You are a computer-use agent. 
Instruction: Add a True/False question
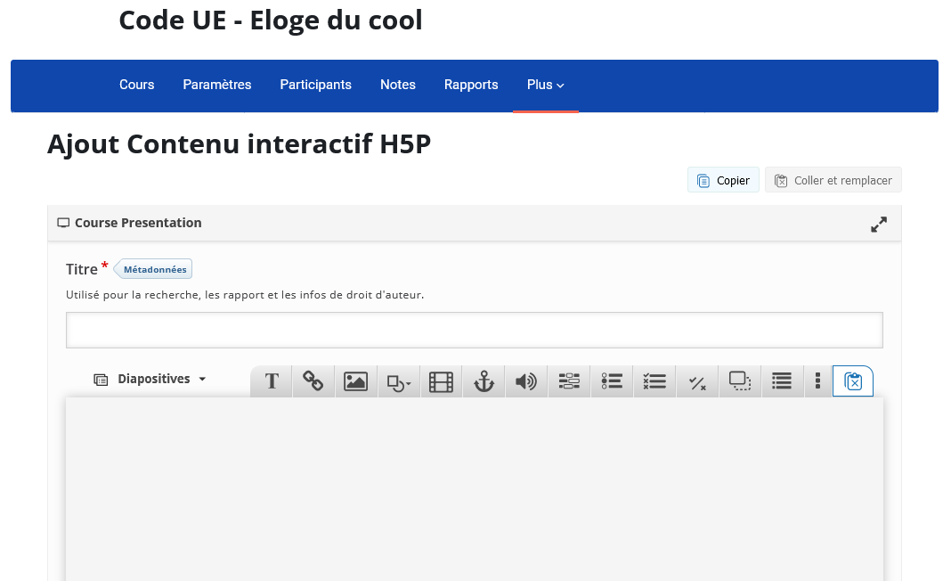697,381
